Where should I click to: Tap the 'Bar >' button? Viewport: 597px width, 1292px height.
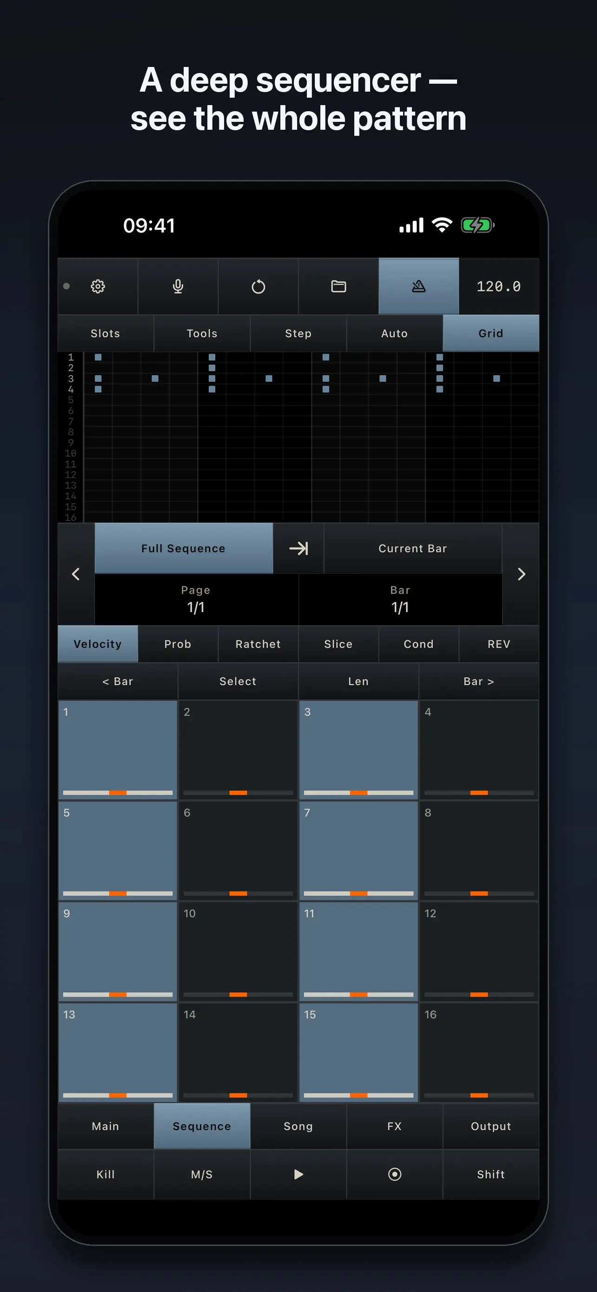(479, 681)
